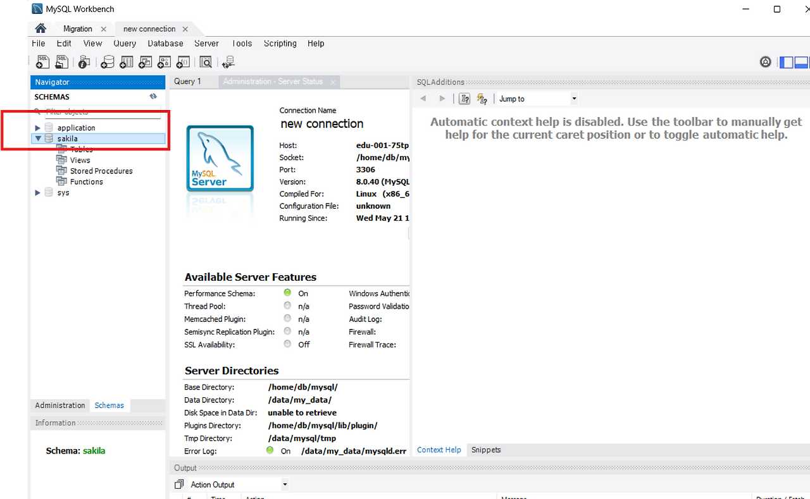
Task: Open the object inspector info icon
Action: coord(84,62)
